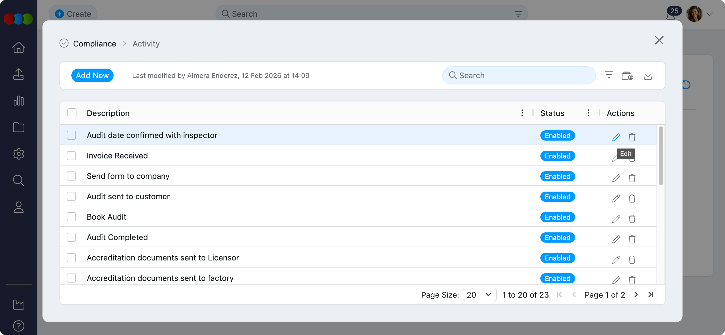The width and height of the screenshot is (725, 335).
Task: Click the Activity breadcrumb item
Action: click(146, 44)
